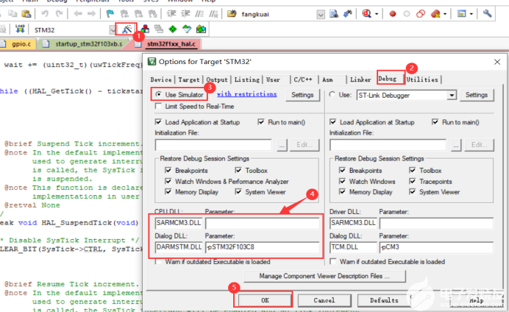Click the Window layout icon
Viewport: 509px width, 312px height.
462,14
